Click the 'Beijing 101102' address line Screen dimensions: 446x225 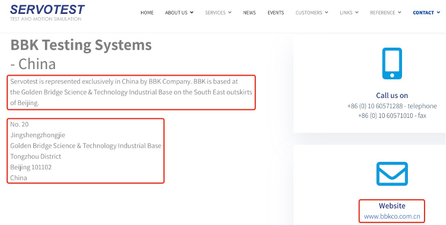[x=31, y=167]
